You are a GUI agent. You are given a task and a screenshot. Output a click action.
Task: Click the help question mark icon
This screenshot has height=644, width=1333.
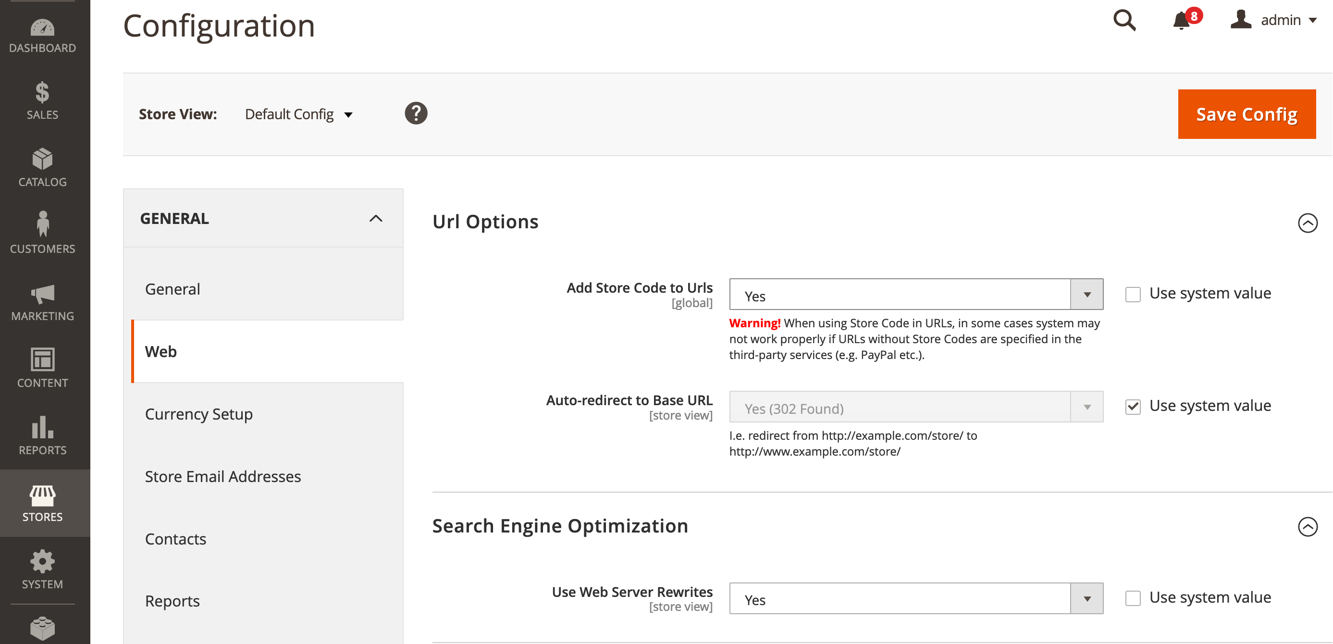coord(416,113)
